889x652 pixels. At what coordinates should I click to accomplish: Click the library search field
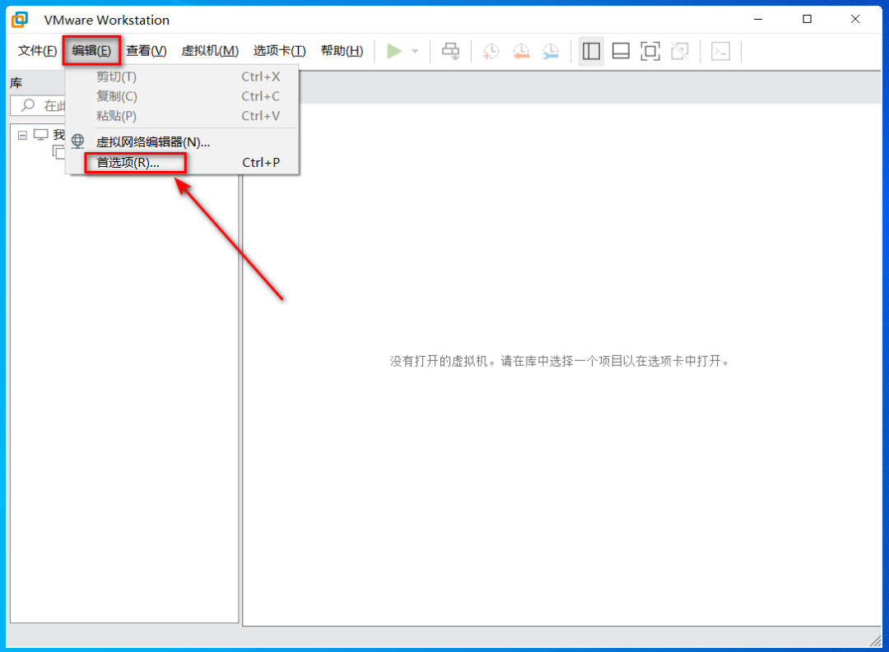click(39, 105)
